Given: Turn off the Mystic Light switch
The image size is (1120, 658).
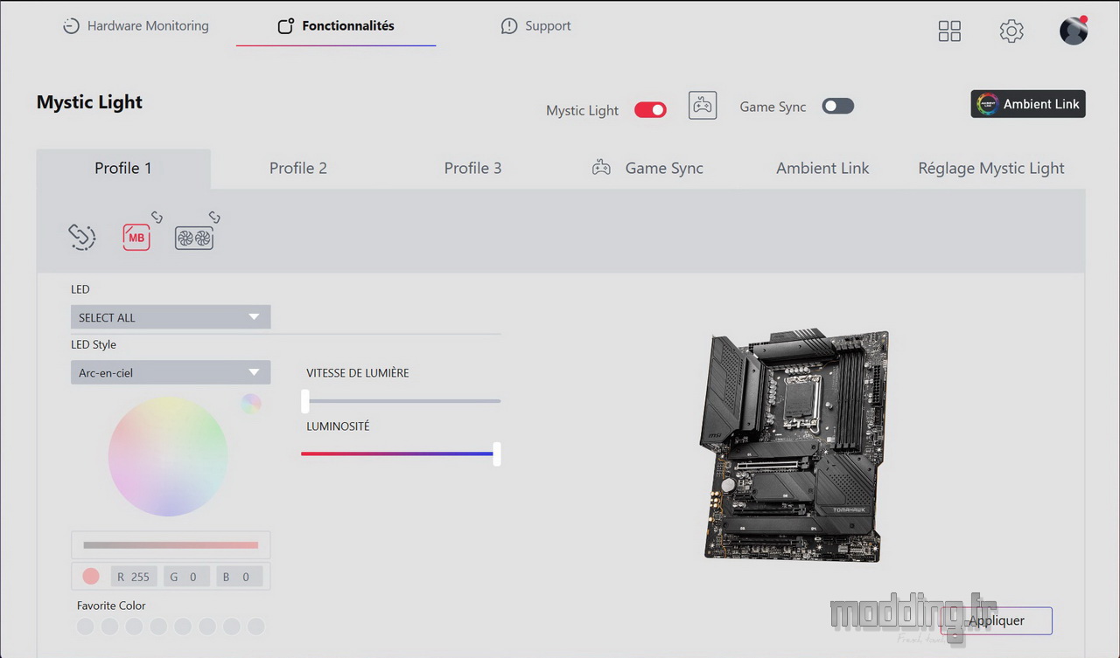Looking at the screenshot, I should pos(650,110).
